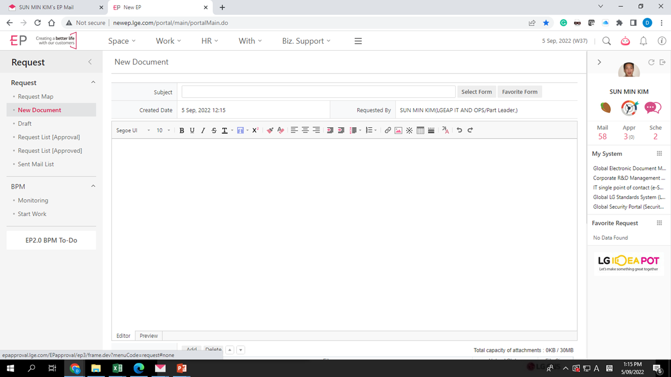Click the text highlight color swatch button
671x377 pixels.
click(240, 130)
